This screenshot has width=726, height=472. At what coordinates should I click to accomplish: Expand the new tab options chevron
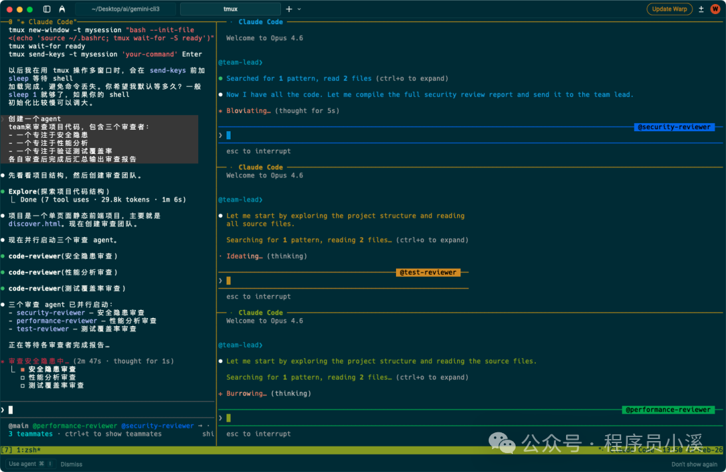click(299, 9)
